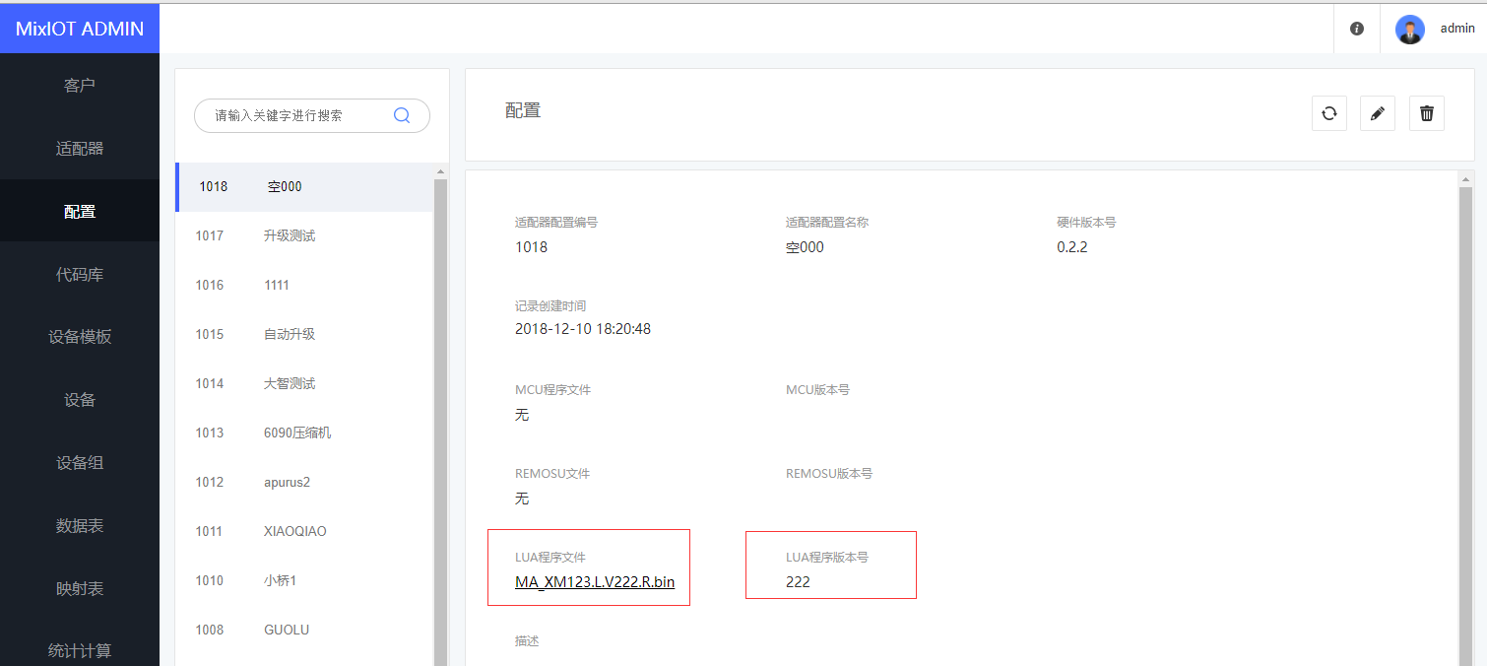This screenshot has width=1487, height=666.
Task: Open the 适配器 sidebar menu
Action: click(80, 149)
